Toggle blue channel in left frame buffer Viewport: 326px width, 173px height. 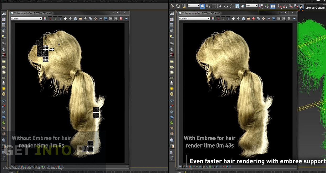(x=60, y=19)
